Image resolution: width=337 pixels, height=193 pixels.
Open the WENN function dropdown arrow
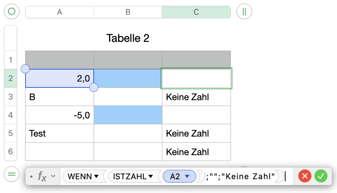(x=96, y=177)
